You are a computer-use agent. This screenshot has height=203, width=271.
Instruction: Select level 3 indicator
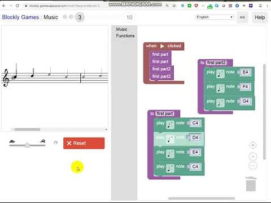pyautogui.click(x=80, y=17)
